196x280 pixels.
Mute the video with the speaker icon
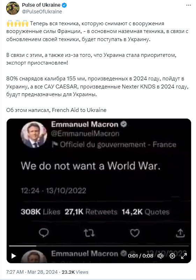coord(160,256)
